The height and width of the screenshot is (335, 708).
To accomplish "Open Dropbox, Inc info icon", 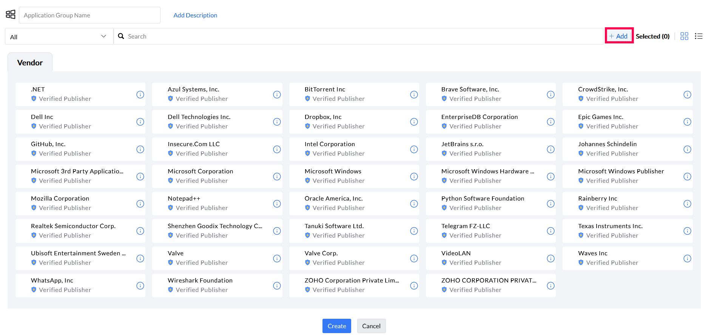I will click(414, 122).
